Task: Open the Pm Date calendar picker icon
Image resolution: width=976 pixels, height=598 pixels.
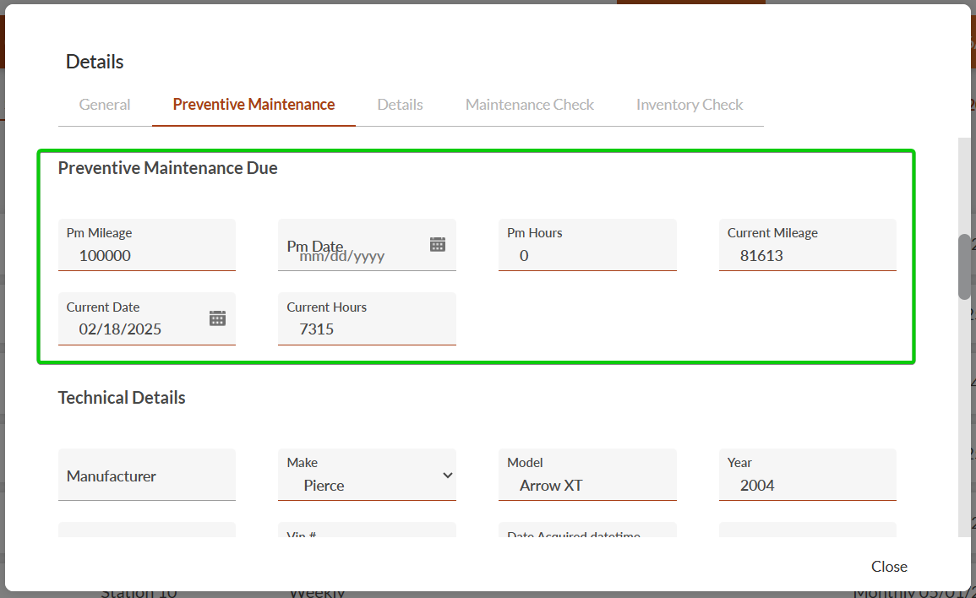Action: tap(437, 244)
